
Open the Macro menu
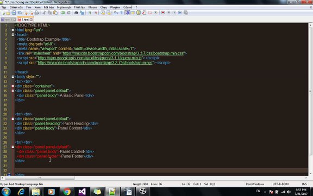92,7
